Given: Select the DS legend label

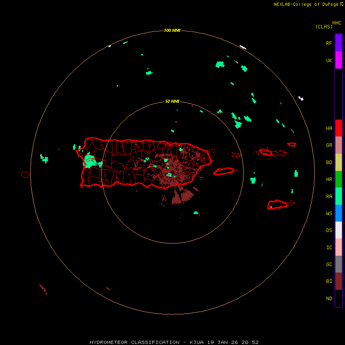Looking at the screenshot, I should click(329, 230).
